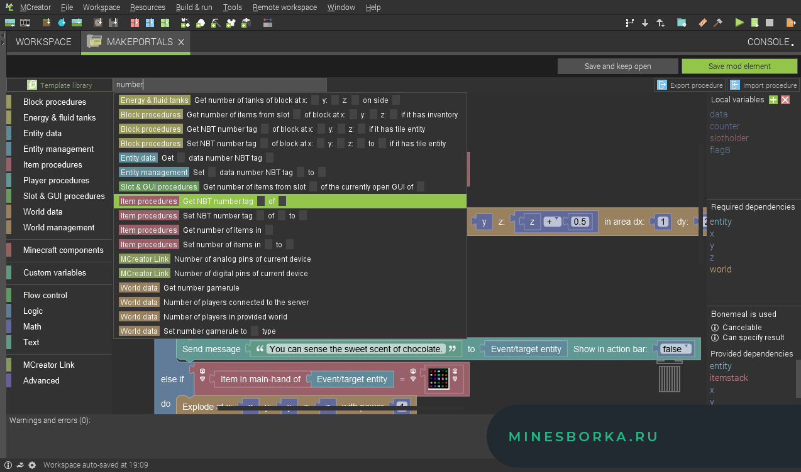Click the create animated texture filmstrip icon
801x472 pixels.
point(25,23)
